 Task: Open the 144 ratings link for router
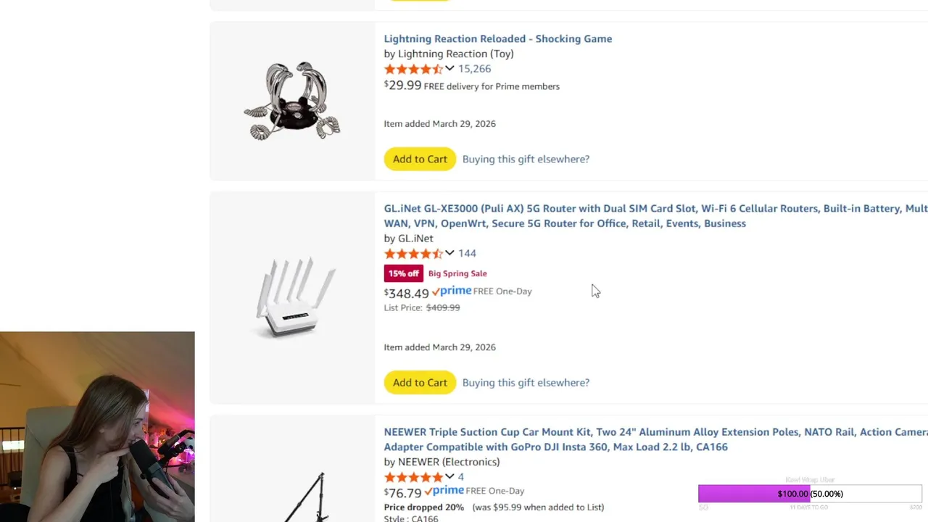pyautogui.click(x=467, y=253)
